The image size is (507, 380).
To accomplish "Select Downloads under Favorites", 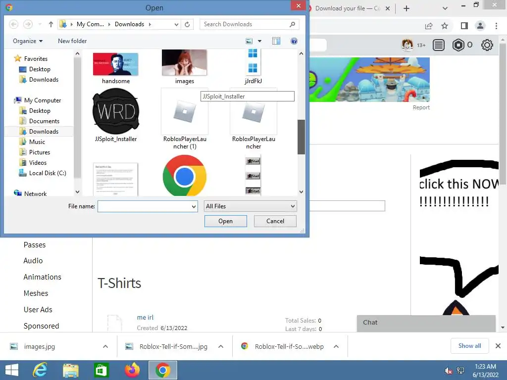I will (39, 80).
